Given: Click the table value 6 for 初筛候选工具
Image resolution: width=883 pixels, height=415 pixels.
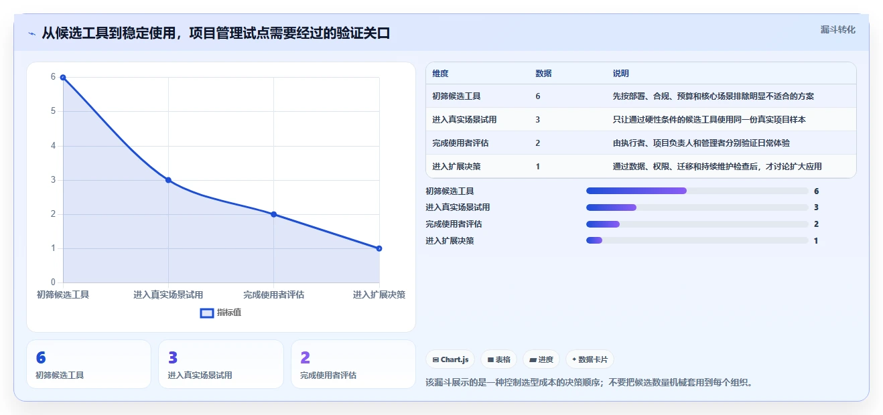Looking at the screenshot, I should tap(538, 96).
